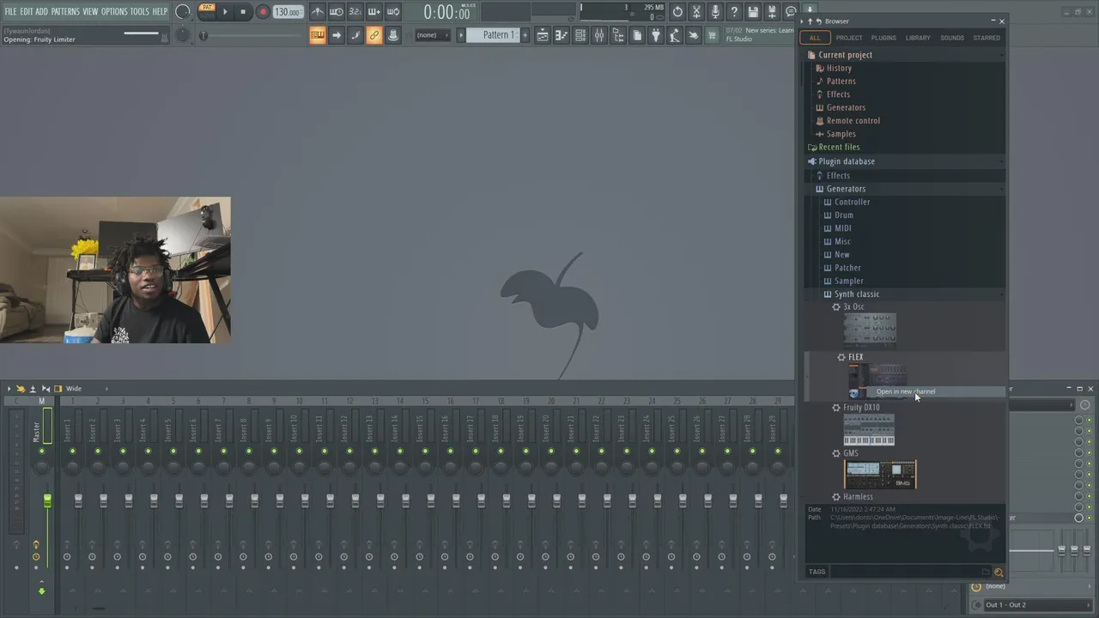Expand the Patcher folder
The image size is (1099, 618).
click(x=847, y=268)
